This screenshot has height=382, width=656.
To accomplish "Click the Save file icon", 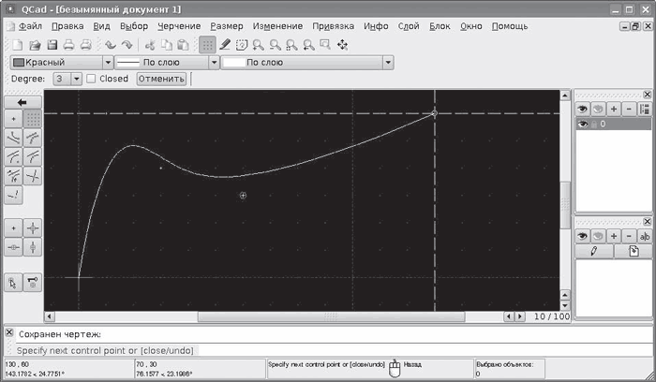I will pyautogui.click(x=52, y=44).
